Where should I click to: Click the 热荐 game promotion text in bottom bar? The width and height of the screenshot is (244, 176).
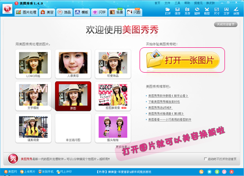[x=124, y=172]
